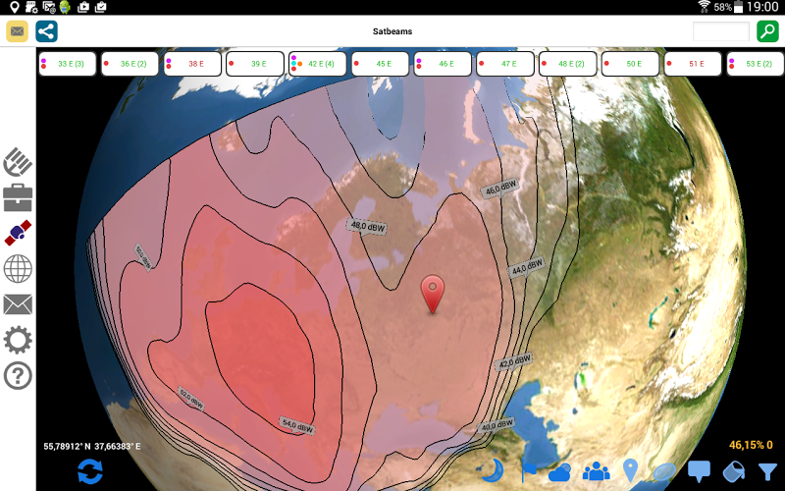Image resolution: width=785 pixels, height=491 pixels.
Task: Tap the 19:00 clock in status bar
Action: pos(762,7)
